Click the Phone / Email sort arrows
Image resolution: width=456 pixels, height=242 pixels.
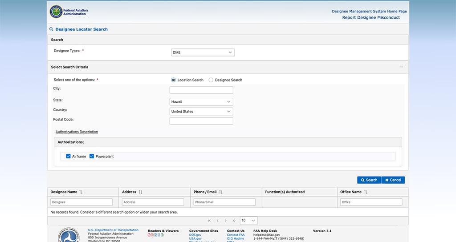(x=221, y=192)
